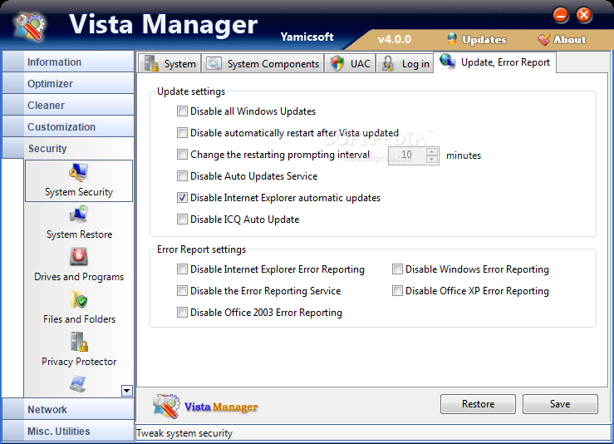Decrease the restart interval minutes
This screenshot has width=614, height=444.
click(x=431, y=160)
